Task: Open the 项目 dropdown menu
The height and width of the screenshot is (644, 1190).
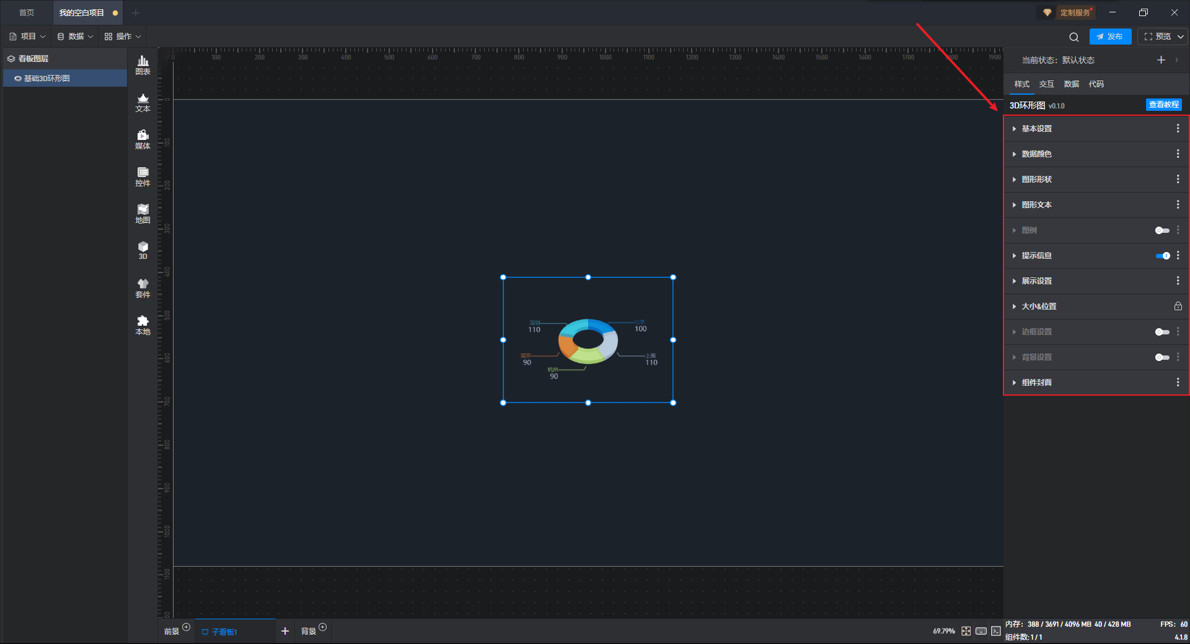Action: [28, 37]
